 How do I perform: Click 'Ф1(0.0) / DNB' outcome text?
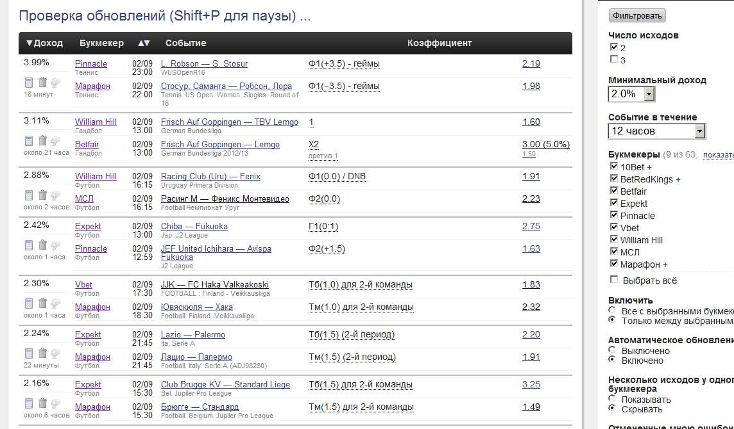pos(337,177)
